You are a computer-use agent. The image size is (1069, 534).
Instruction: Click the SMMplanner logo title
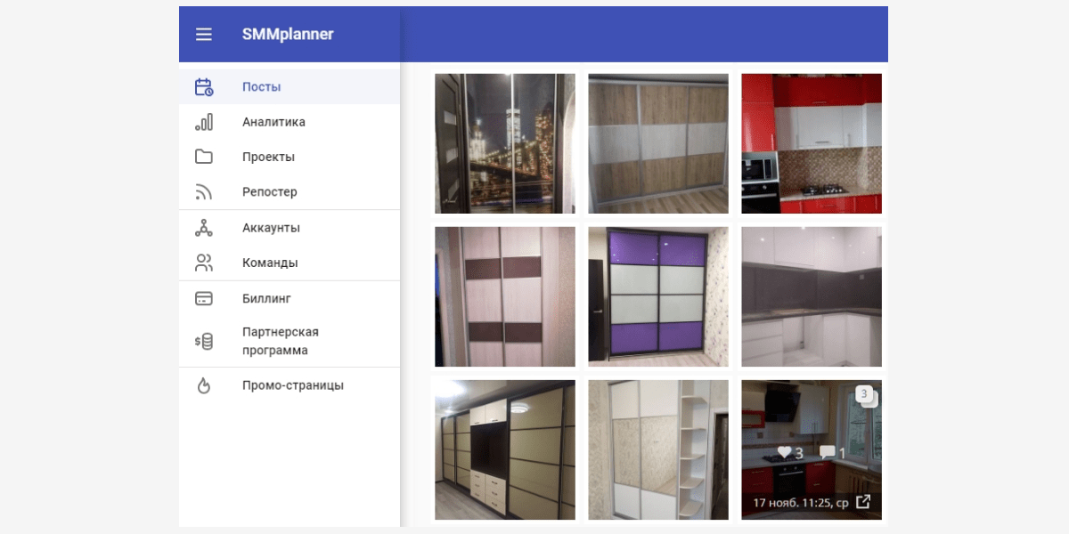[x=288, y=34]
